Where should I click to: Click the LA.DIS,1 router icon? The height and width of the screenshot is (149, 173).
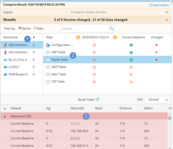5,67
